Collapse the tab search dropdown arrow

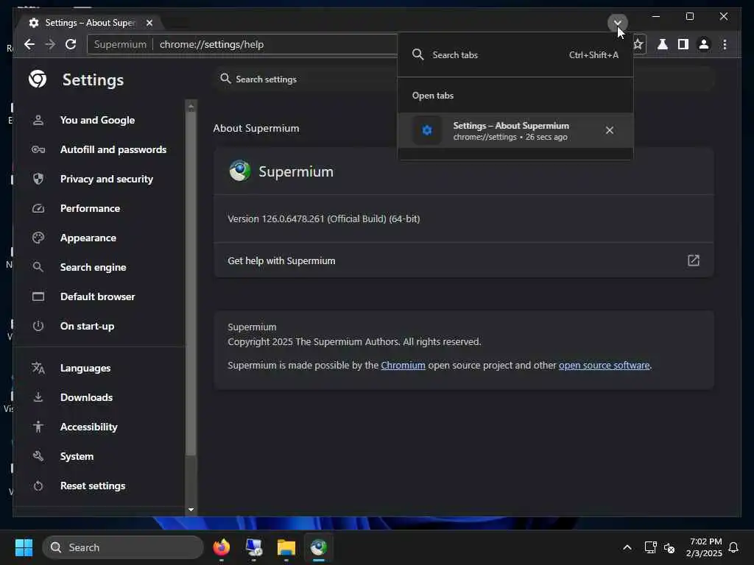(618, 23)
